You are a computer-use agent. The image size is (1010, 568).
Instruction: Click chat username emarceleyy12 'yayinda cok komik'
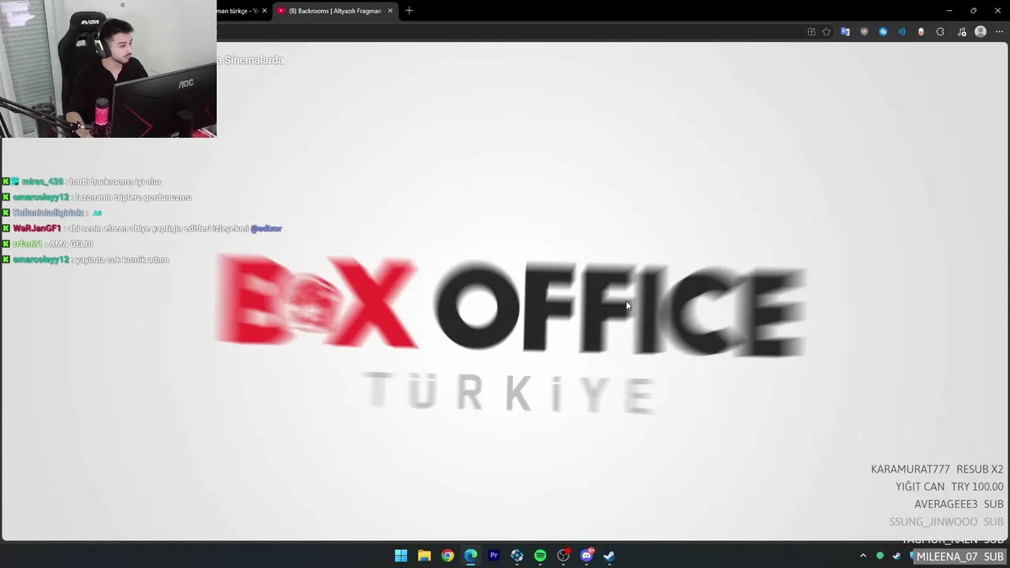(x=41, y=260)
